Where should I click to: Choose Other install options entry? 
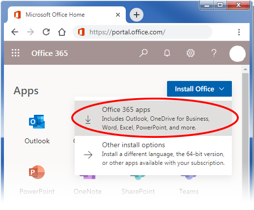[153, 154]
